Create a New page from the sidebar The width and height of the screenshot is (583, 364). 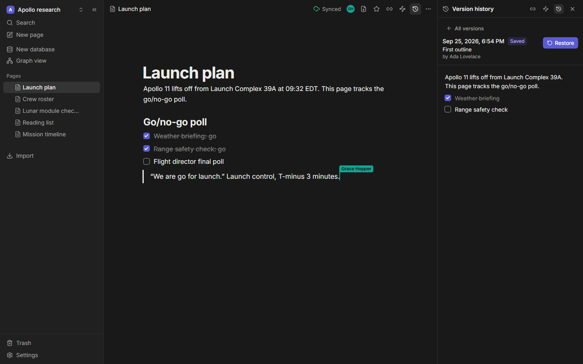(51, 35)
